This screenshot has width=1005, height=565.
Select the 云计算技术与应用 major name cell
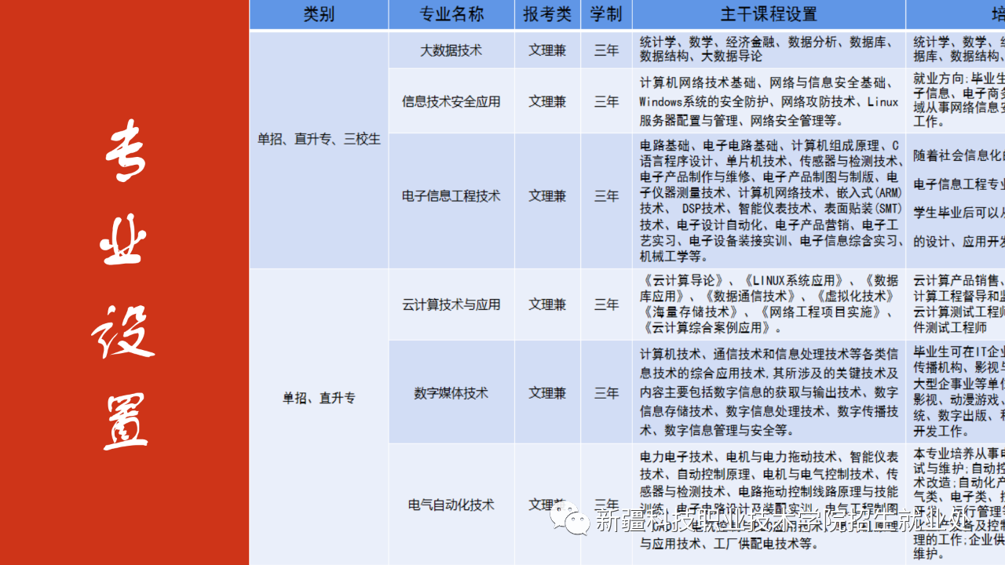coord(451,304)
